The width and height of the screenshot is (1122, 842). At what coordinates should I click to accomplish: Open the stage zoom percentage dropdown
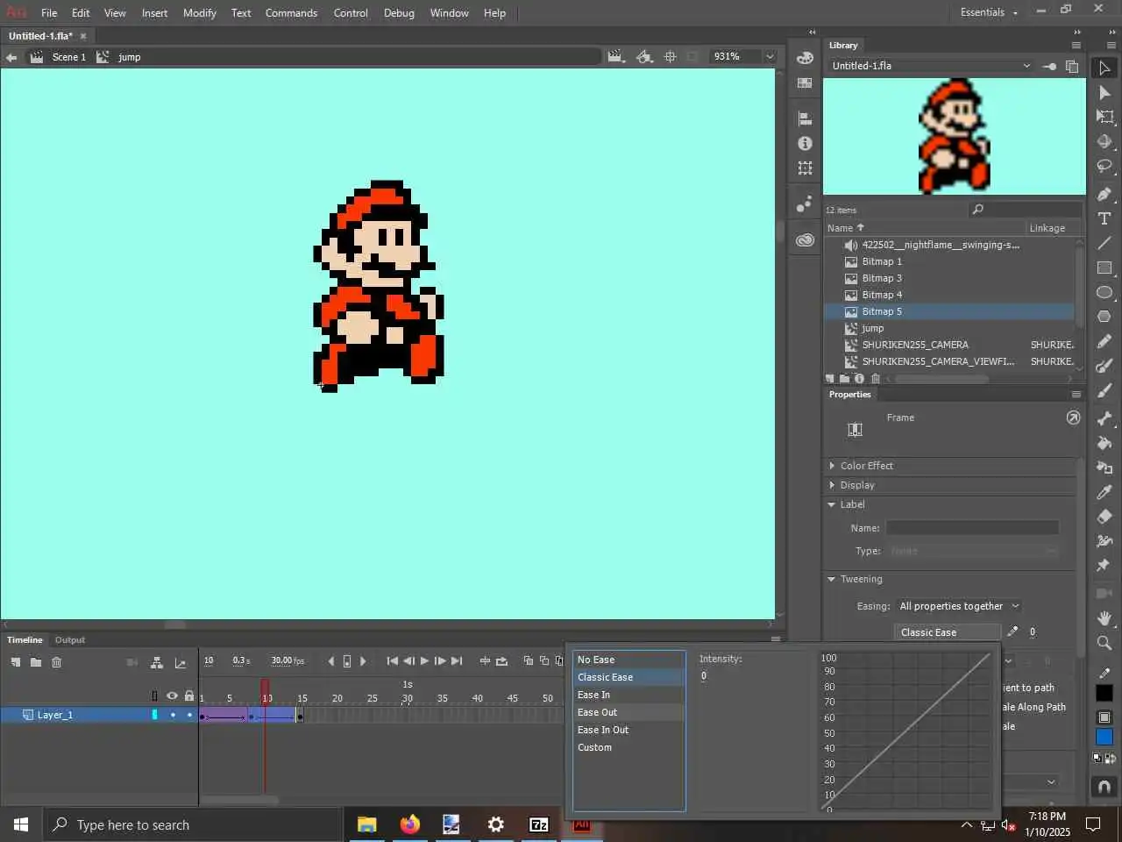point(770,56)
